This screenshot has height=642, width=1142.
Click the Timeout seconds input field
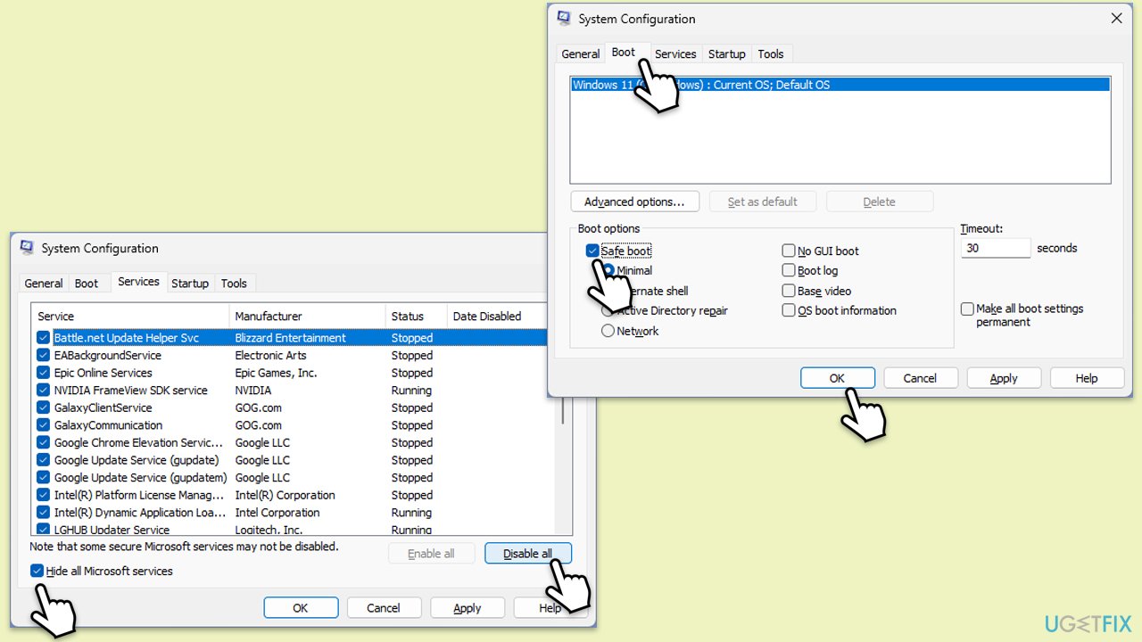[996, 248]
